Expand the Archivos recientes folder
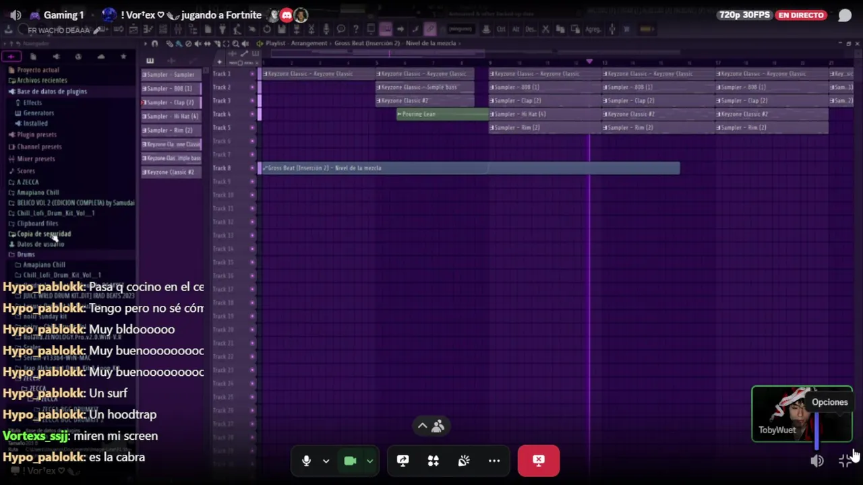The width and height of the screenshot is (863, 485). point(37,80)
